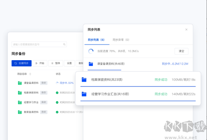
Task: Click progress bar under 档案保密资料(共23项)
Action: click(x=138, y=87)
